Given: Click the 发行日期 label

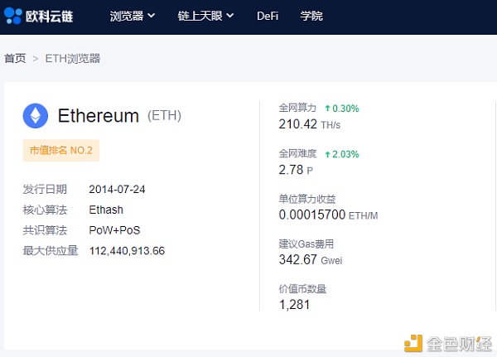Looking at the screenshot, I should pyautogui.click(x=45, y=190).
